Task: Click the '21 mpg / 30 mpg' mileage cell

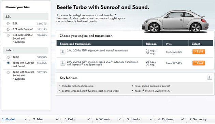Action: [151, 52]
